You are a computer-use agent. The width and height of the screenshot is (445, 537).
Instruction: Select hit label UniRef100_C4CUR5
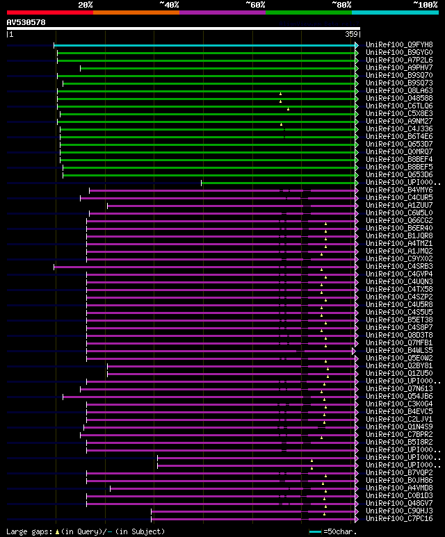pyautogui.click(x=399, y=197)
